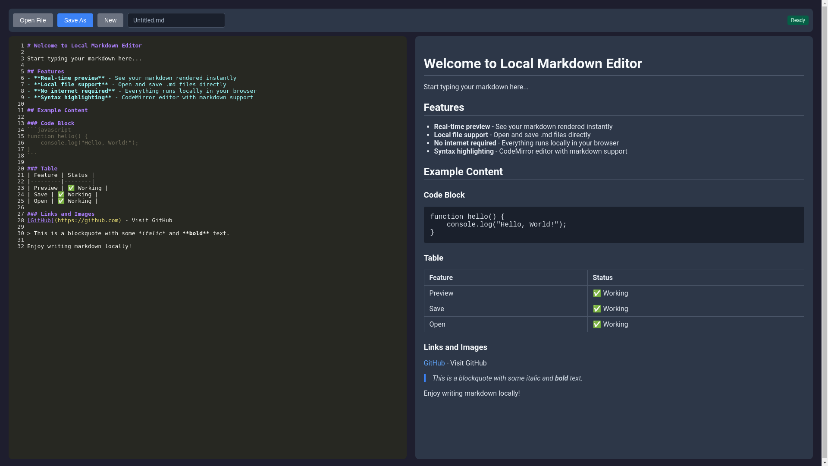Click the 'Features' heading in preview
The image size is (828, 466).
point(444,107)
